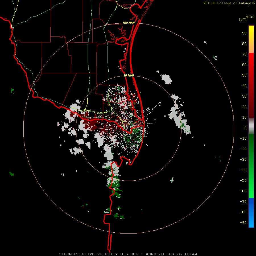Viewport: 256px width, 256px height.
Task: Select the -30 scale value
Action: [x=243, y=160]
